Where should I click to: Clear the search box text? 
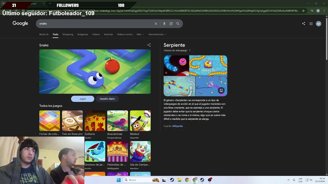(156, 24)
